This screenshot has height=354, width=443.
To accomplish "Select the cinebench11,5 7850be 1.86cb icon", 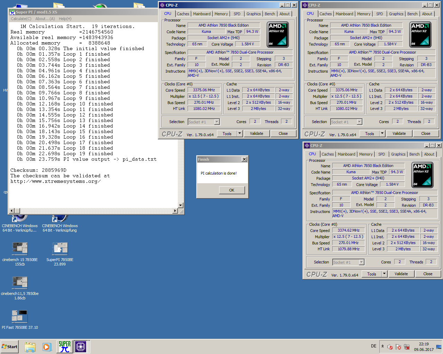I will 20,288.
